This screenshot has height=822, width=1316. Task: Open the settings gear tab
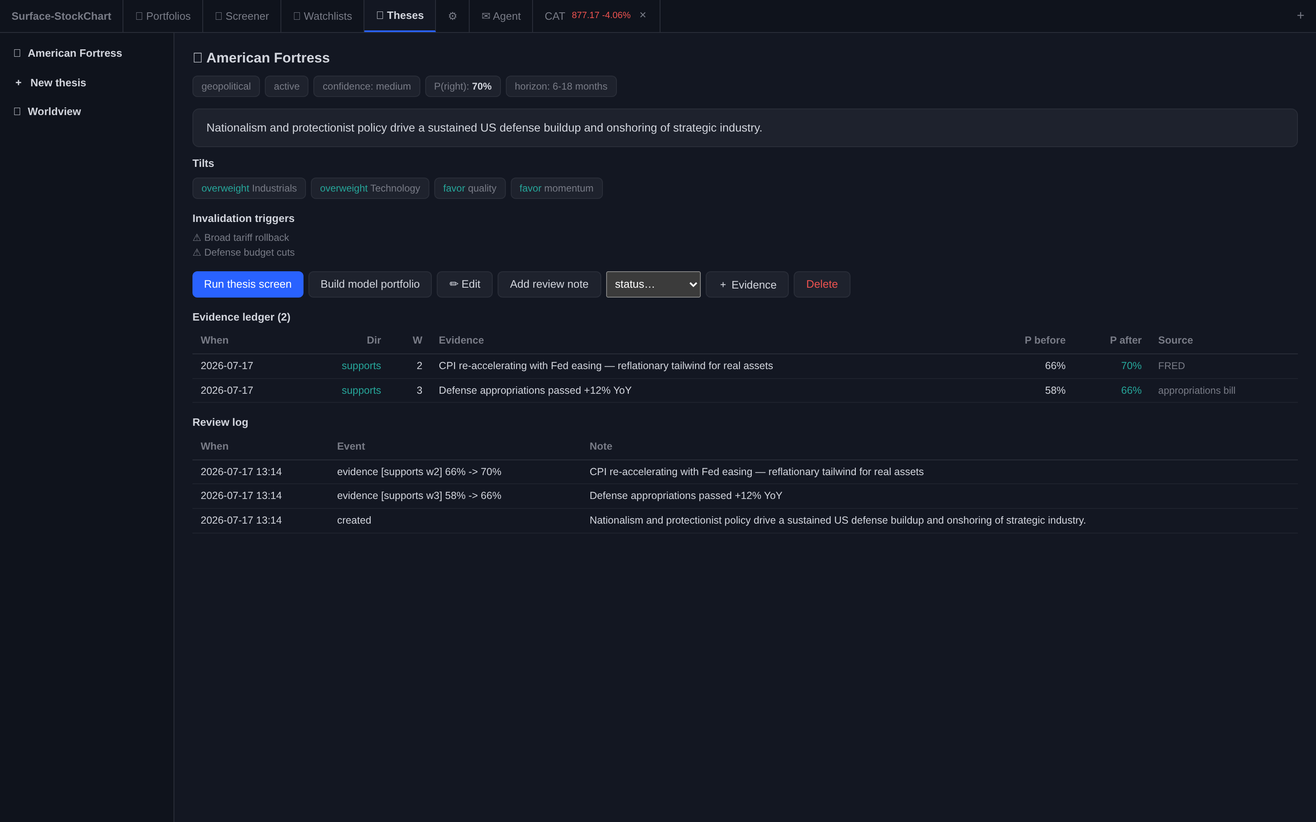(x=452, y=16)
